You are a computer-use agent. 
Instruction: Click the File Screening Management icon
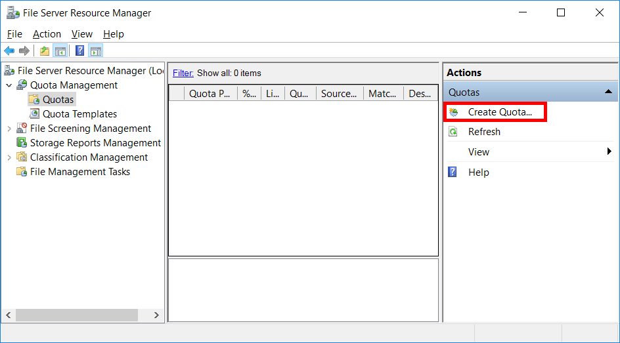[22, 129]
